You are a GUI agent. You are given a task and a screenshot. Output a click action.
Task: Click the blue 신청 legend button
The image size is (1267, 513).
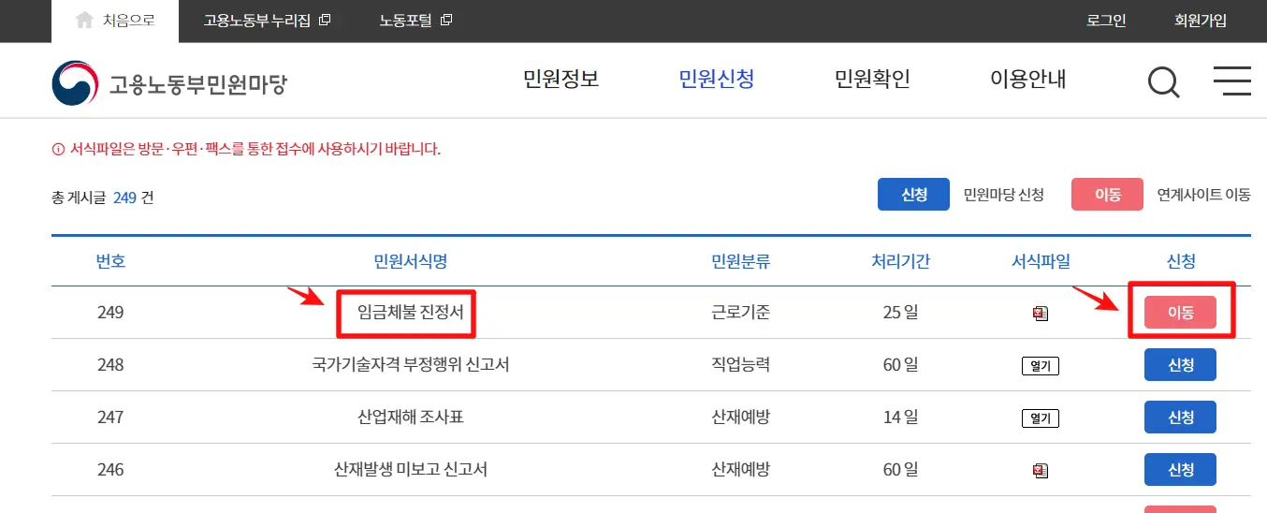(x=913, y=195)
